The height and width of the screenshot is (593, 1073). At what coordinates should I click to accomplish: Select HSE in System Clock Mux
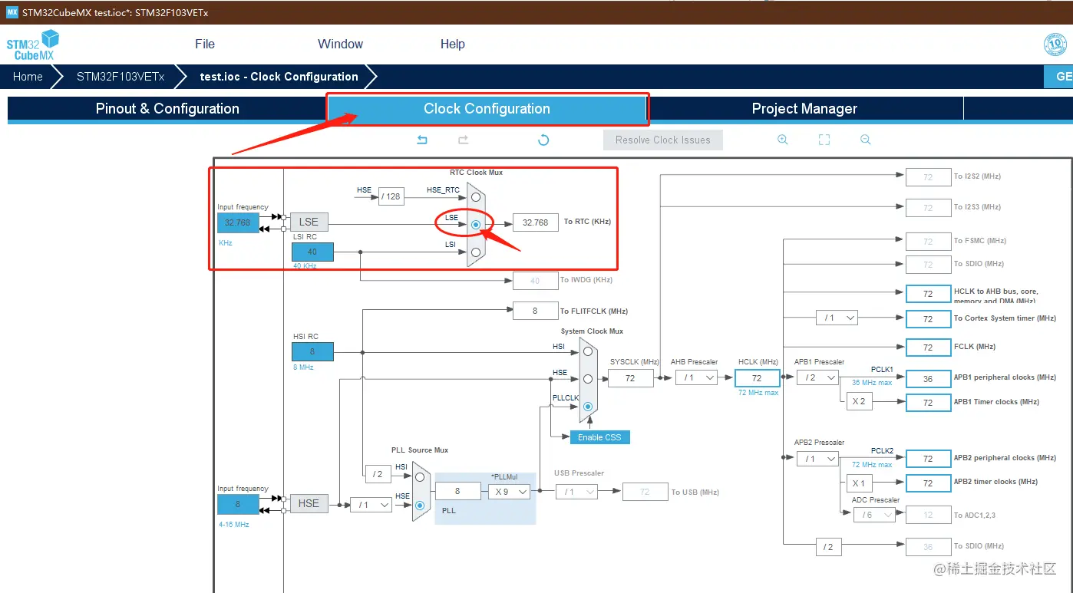point(588,378)
